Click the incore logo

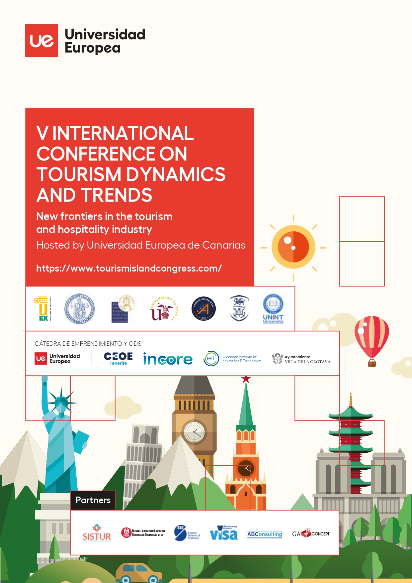[168, 359]
